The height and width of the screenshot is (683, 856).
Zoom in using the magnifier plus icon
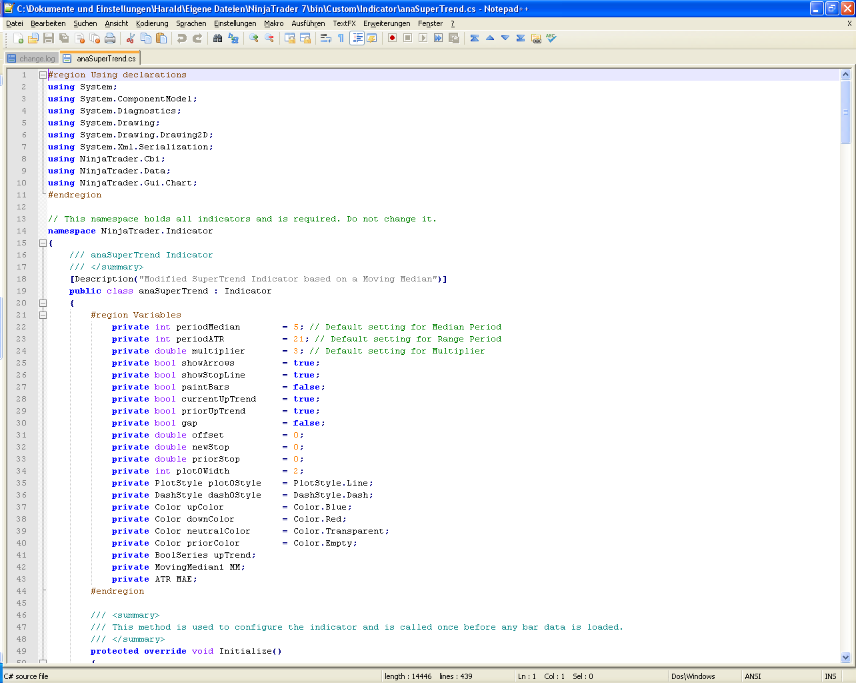pos(254,38)
